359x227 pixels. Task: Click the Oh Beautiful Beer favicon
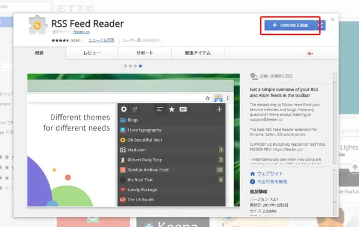tap(123, 140)
